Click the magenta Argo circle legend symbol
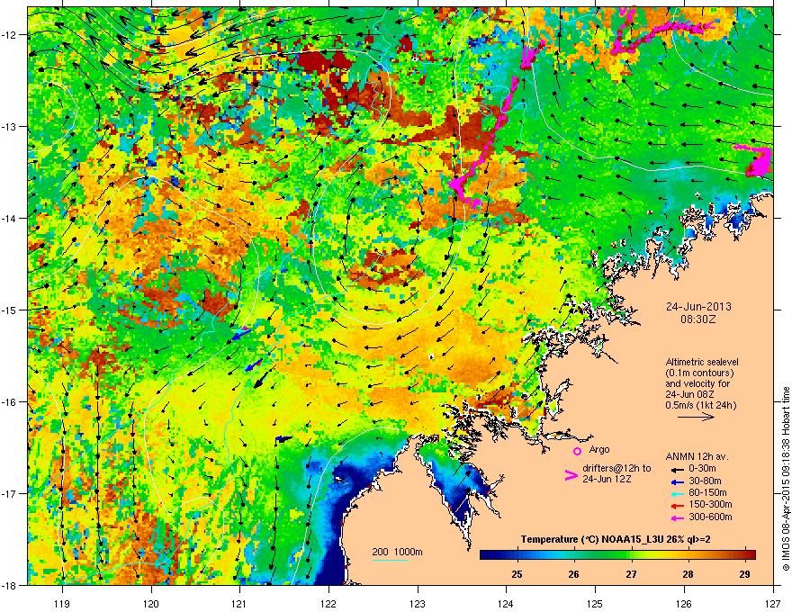 [577, 451]
